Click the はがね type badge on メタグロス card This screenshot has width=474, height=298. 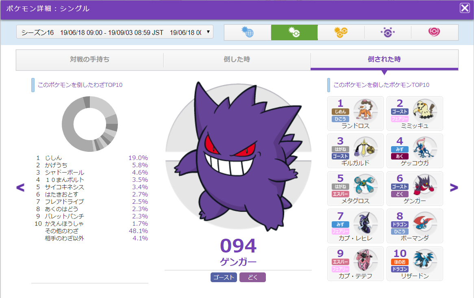340,187
